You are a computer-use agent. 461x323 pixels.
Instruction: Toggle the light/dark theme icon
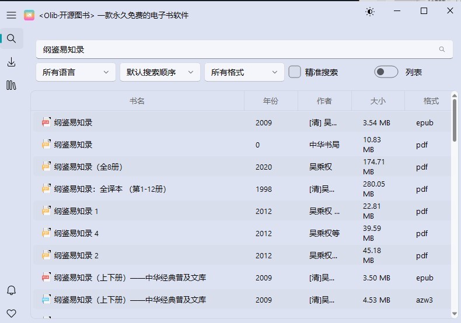click(x=370, y=12)
